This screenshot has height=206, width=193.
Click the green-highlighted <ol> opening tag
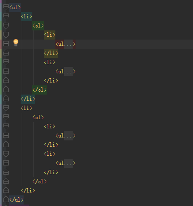[x=38, y=26]
